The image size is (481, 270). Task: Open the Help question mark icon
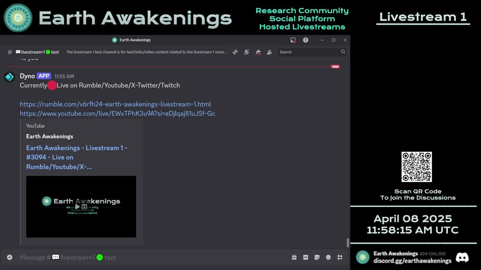click(306, 40)
